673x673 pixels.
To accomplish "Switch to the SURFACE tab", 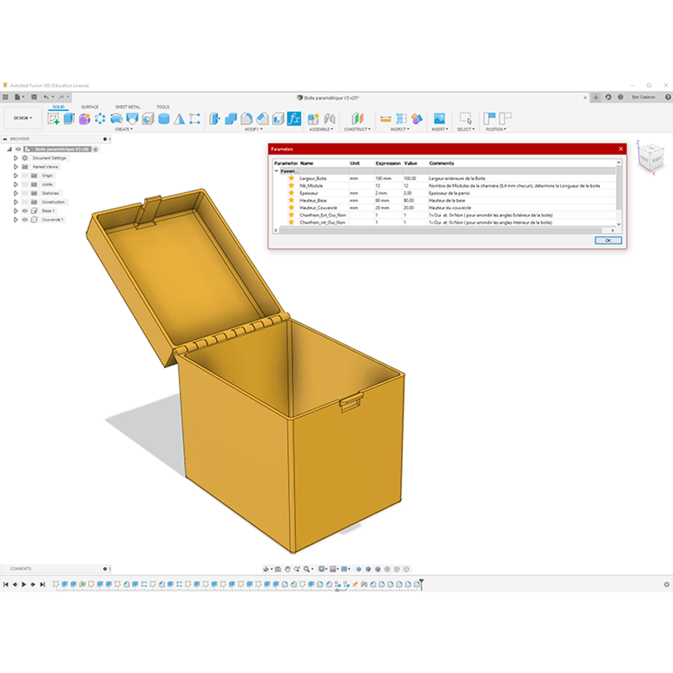I will pyautogui.click(x=89, y=107).
